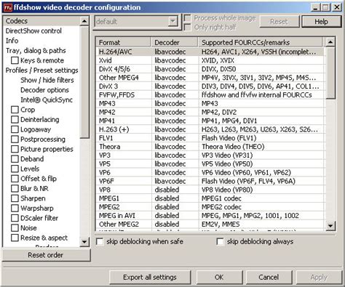Open Decoder options page

(44, 90)
